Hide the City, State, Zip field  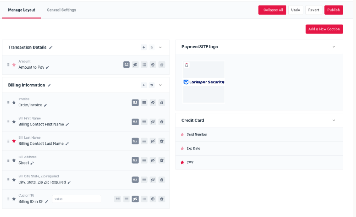[153, 180]
